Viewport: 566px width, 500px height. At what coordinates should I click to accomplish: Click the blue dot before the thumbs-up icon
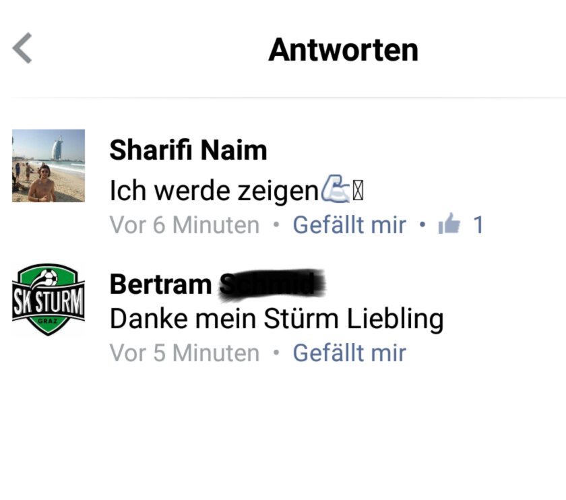click(x=422, y=225)
